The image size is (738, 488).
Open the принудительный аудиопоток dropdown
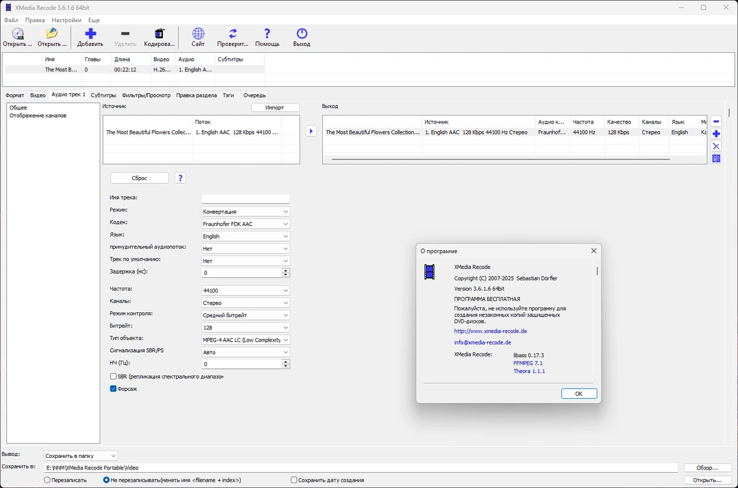[245, 248]
